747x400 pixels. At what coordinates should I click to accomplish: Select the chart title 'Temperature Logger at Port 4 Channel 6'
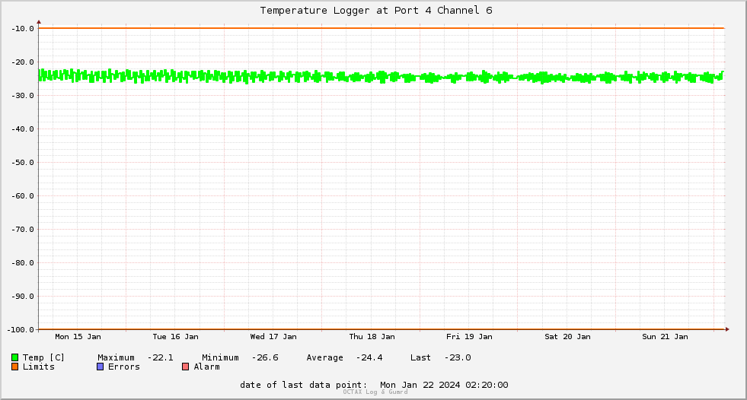tap(376, 11)
